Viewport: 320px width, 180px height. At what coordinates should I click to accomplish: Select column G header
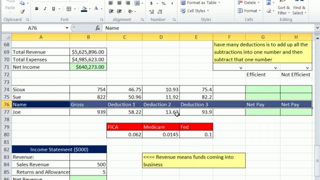pos(263,37)
